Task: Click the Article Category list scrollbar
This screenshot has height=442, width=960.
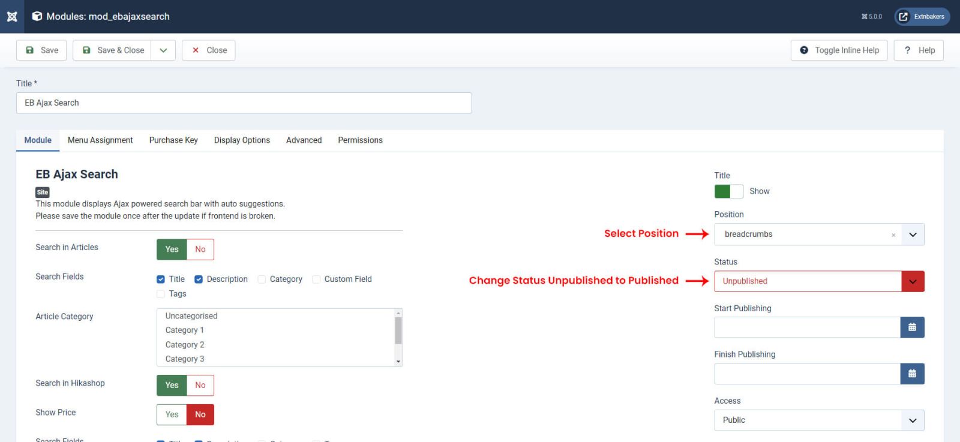Action: 398,330
